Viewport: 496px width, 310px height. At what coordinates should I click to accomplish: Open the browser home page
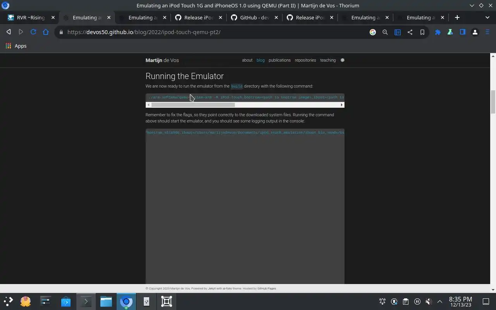tap(46, 32)
